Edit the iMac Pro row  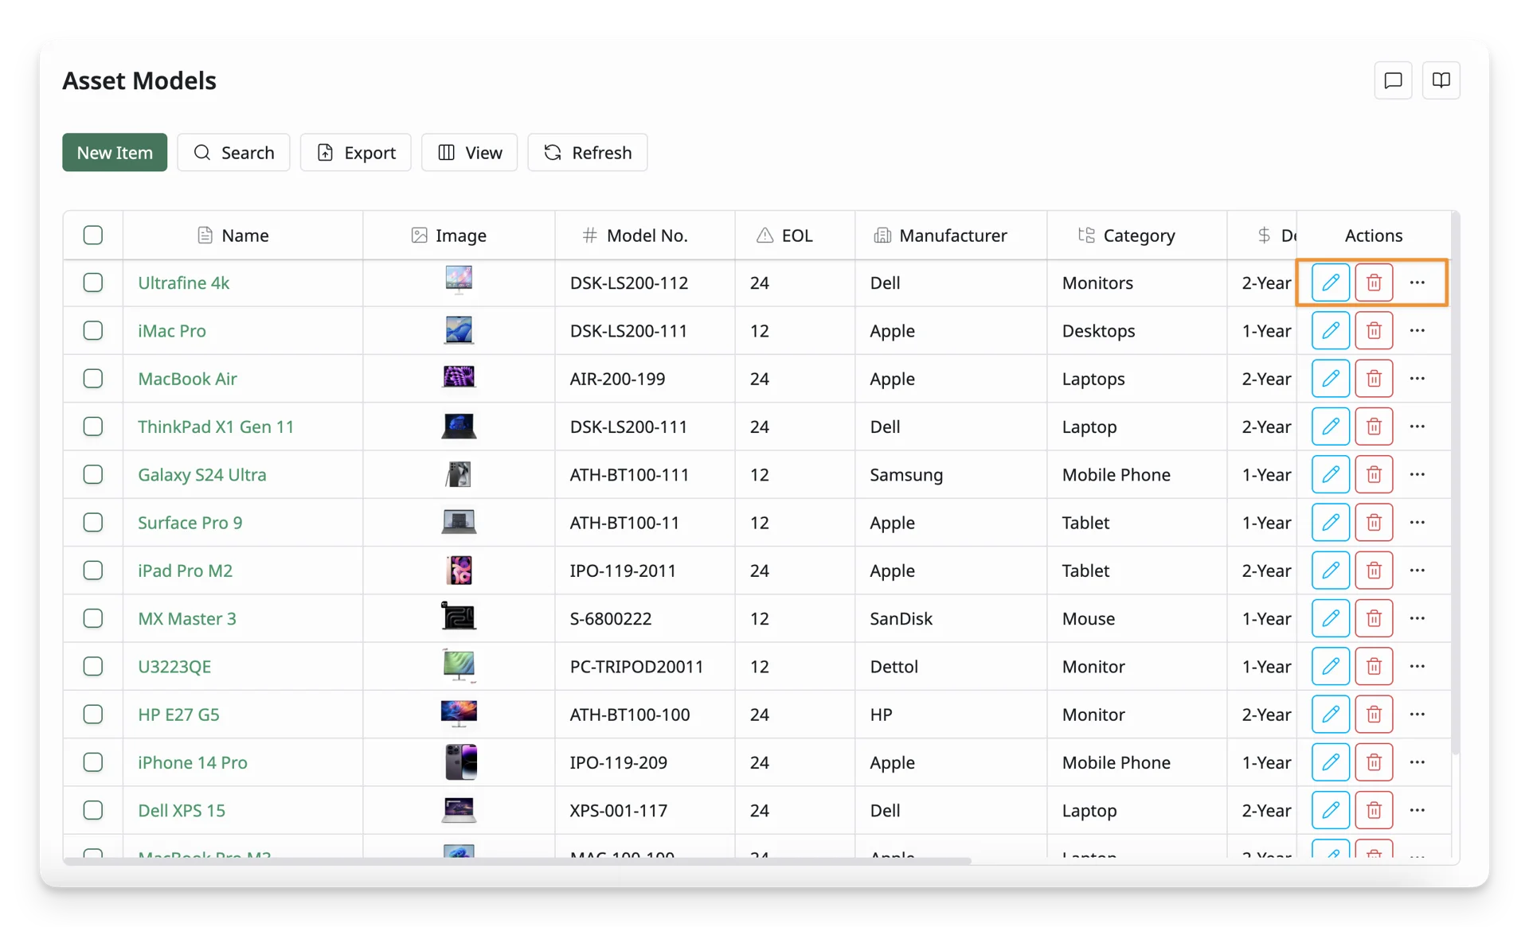click(1330, 330)
